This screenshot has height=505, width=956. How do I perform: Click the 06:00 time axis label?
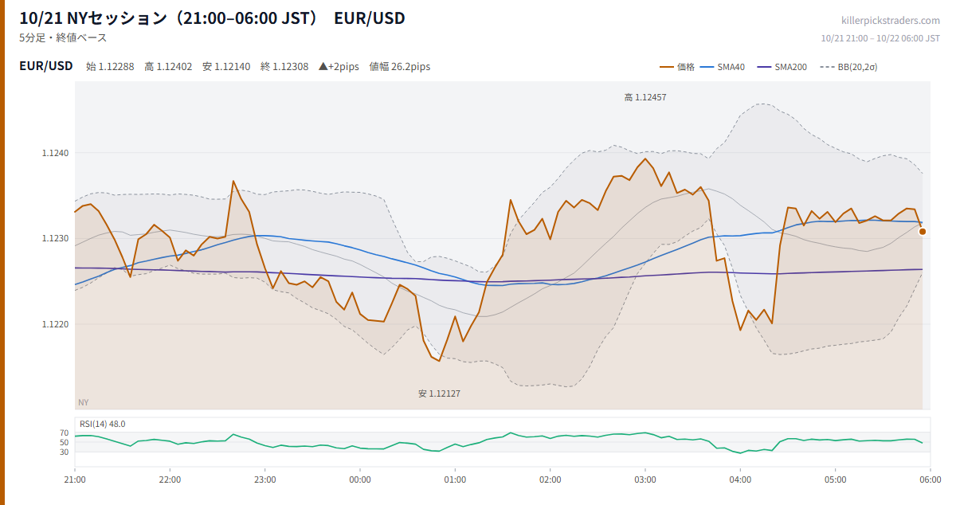tap(930, 480)
